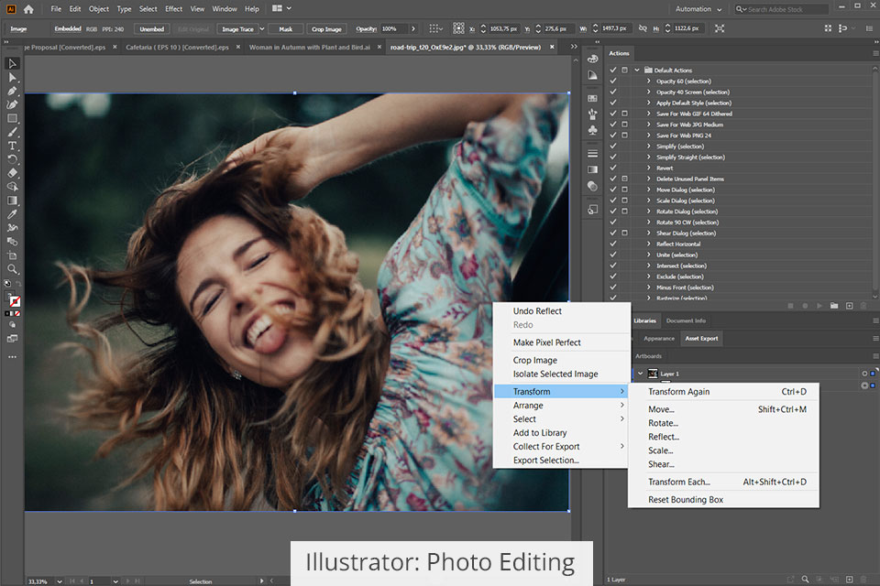Toggle dialog box for Shear Dialog action
Screen dimensions: 880x586
tap(624, 233)
